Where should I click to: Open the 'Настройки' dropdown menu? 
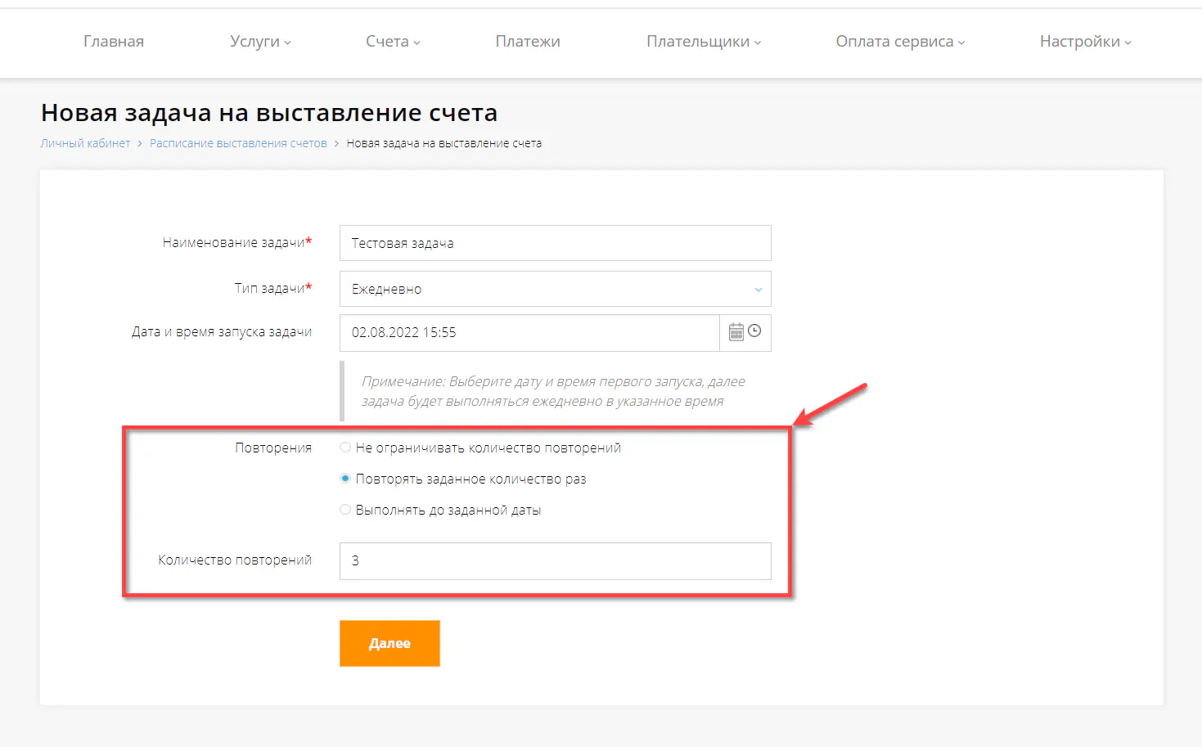[1084, 41]
